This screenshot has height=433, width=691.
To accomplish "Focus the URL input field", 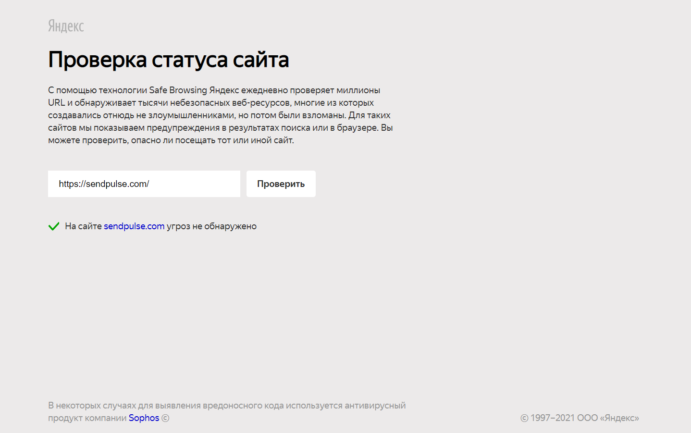I will 192,184.
